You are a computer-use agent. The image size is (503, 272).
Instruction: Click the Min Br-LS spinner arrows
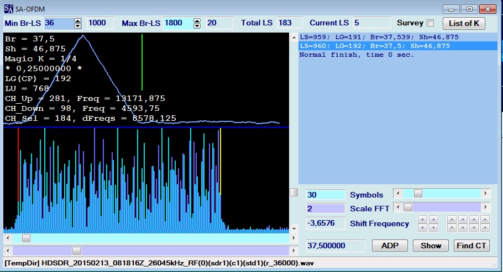(x=77, y=23)
